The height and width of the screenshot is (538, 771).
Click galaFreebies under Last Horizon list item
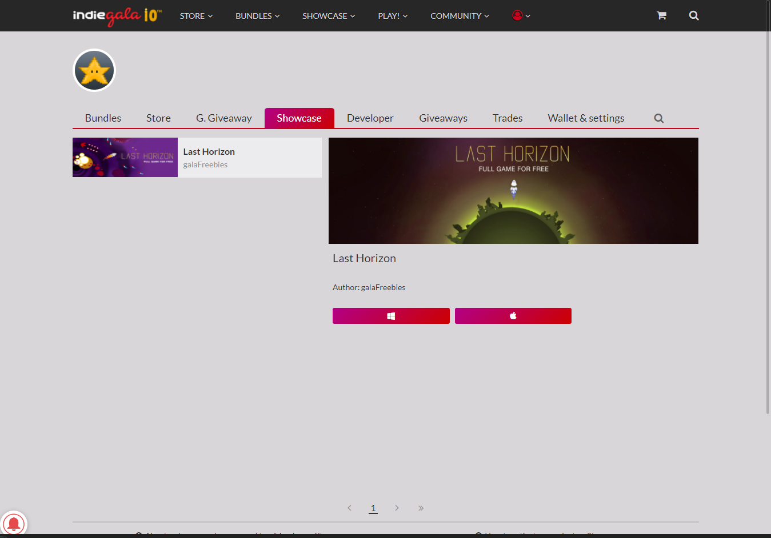point(205,164)
